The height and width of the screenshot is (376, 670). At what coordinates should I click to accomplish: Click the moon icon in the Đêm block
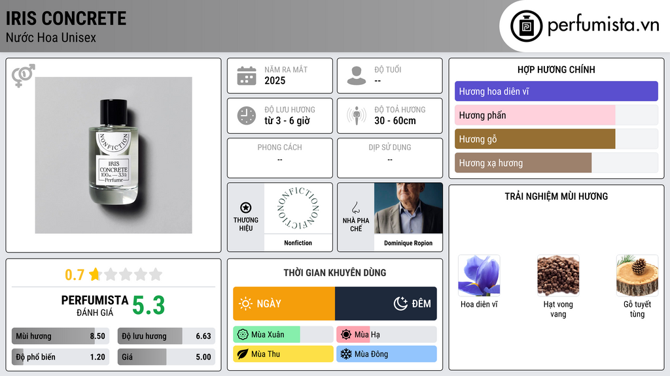click(400, 304)
